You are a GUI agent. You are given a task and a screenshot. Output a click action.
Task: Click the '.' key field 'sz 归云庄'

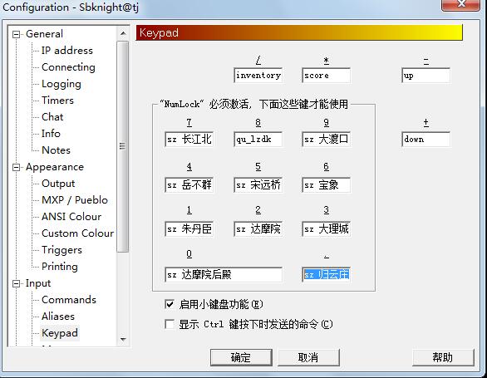(x=326, y=275)
